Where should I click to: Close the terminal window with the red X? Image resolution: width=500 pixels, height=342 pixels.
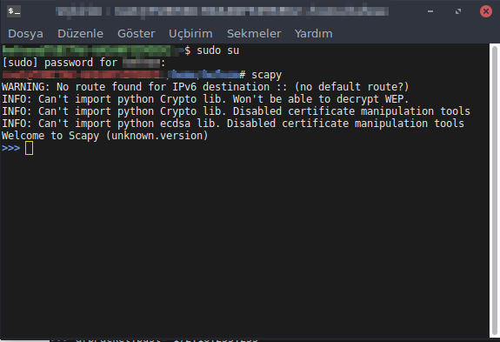(485, 11)
